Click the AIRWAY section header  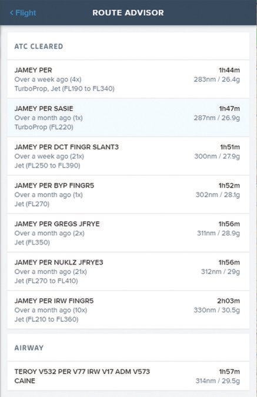point(29,348)
